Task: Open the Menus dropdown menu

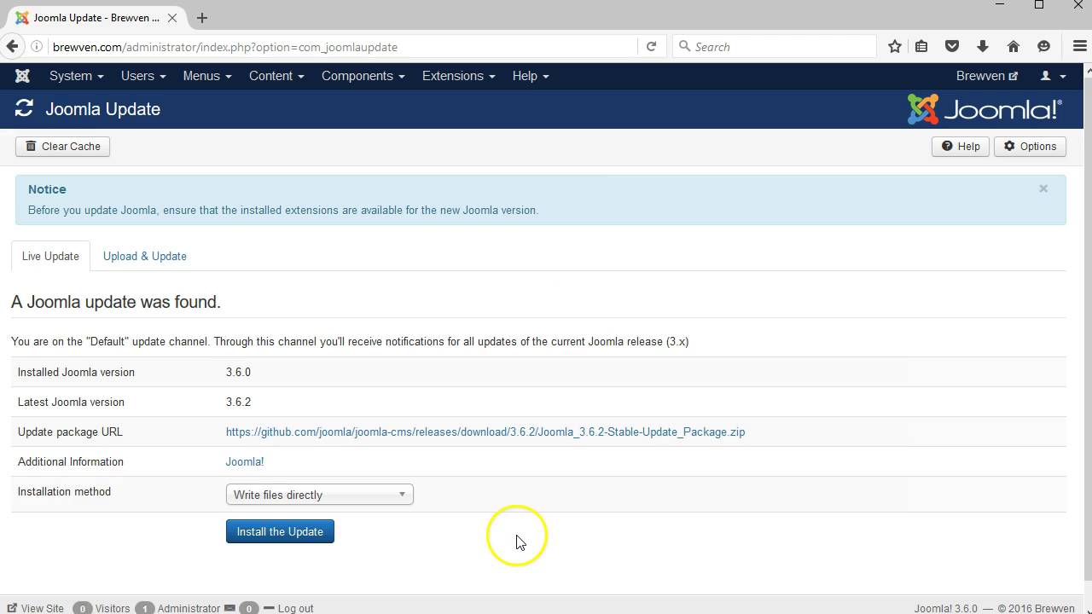Action: pos(207,76)
